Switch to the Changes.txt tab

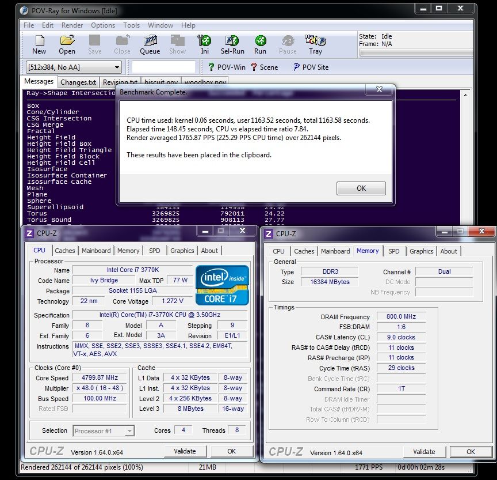[78, 82]
